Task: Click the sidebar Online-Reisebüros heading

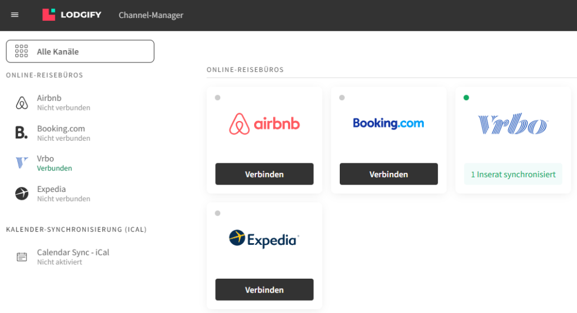Action: point(45,75)
